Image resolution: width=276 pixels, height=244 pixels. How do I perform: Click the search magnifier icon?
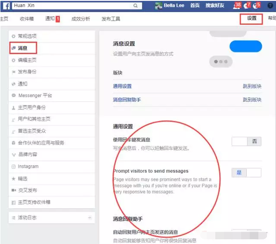[x=136, y=6]
